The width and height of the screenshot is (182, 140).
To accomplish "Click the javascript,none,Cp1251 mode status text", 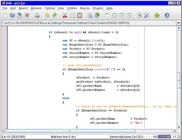I will (126, 137).
